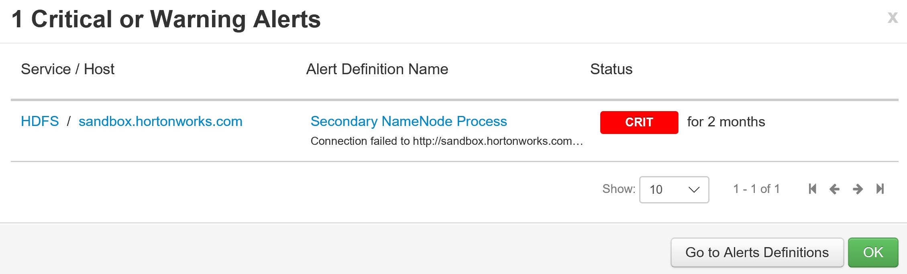
Task: Open the sandbox.hortonworks.com host link
Action: coord(160,121)
